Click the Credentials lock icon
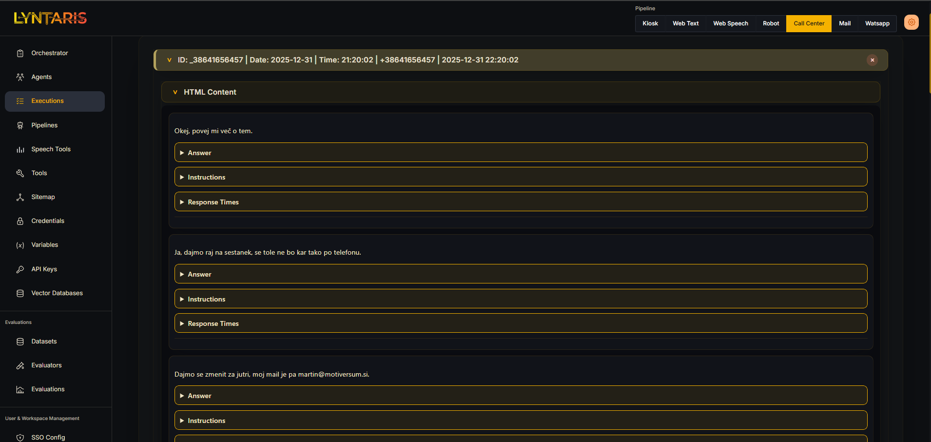 [20, 221]
